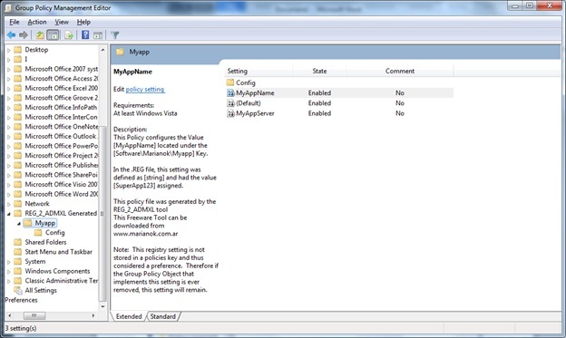Select Start Menu and Taskbar in tree
Screen dimensions: 566x338
click(58, 252)
